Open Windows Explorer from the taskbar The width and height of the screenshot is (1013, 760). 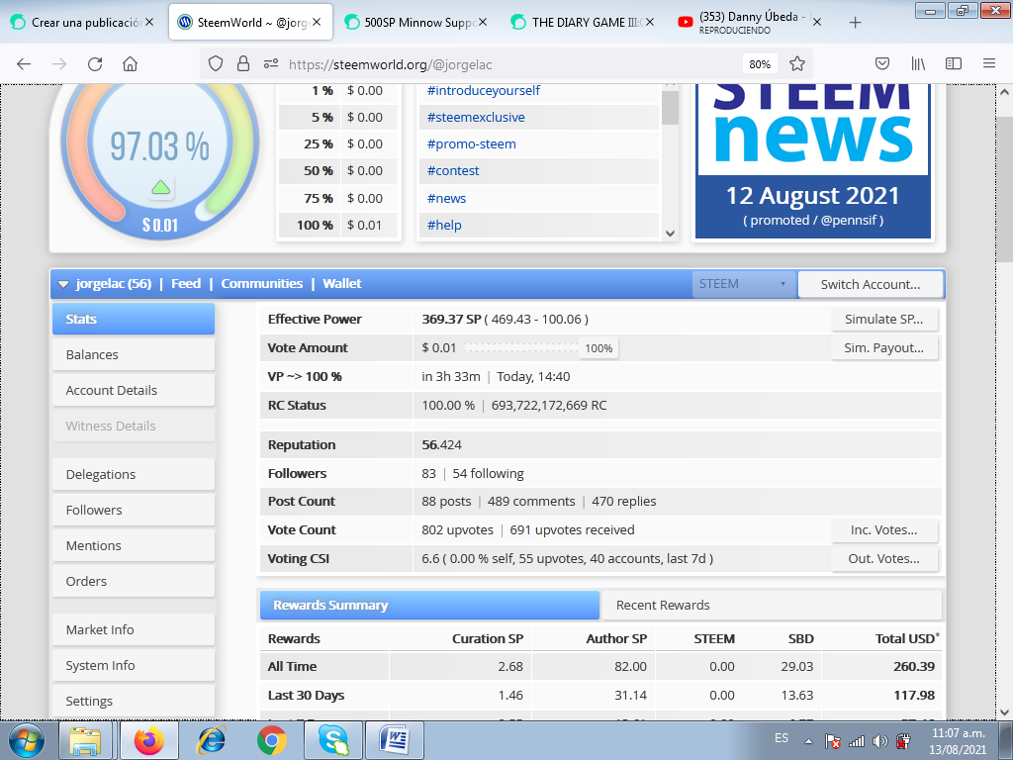pyautogui.click(x=85, y=740)
